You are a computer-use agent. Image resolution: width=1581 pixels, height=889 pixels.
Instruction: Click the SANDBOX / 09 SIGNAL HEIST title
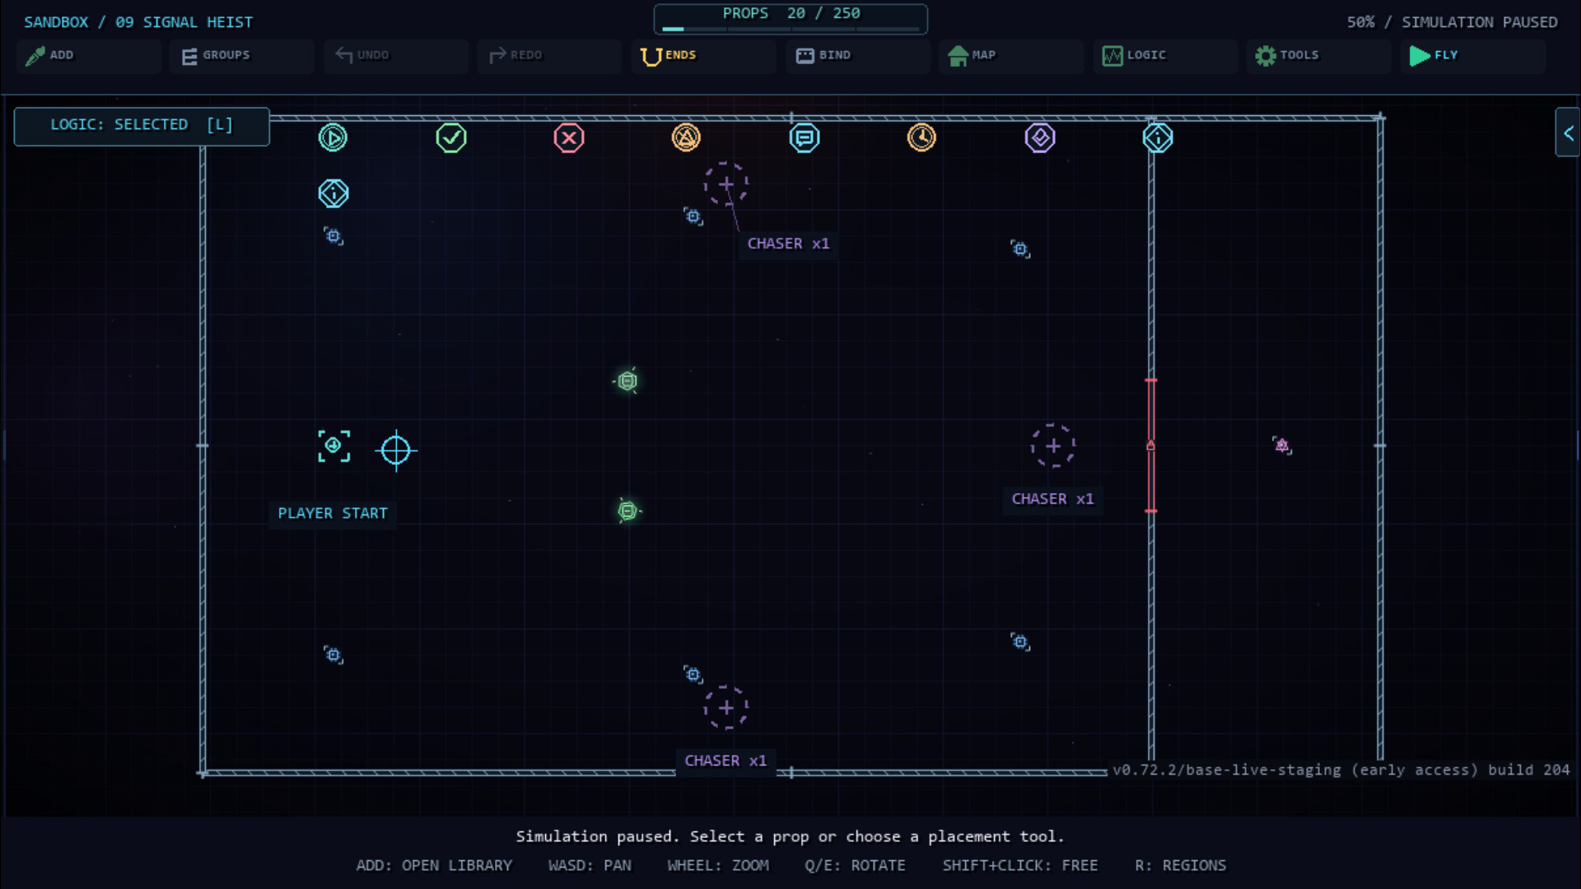[x=138, y=22]
